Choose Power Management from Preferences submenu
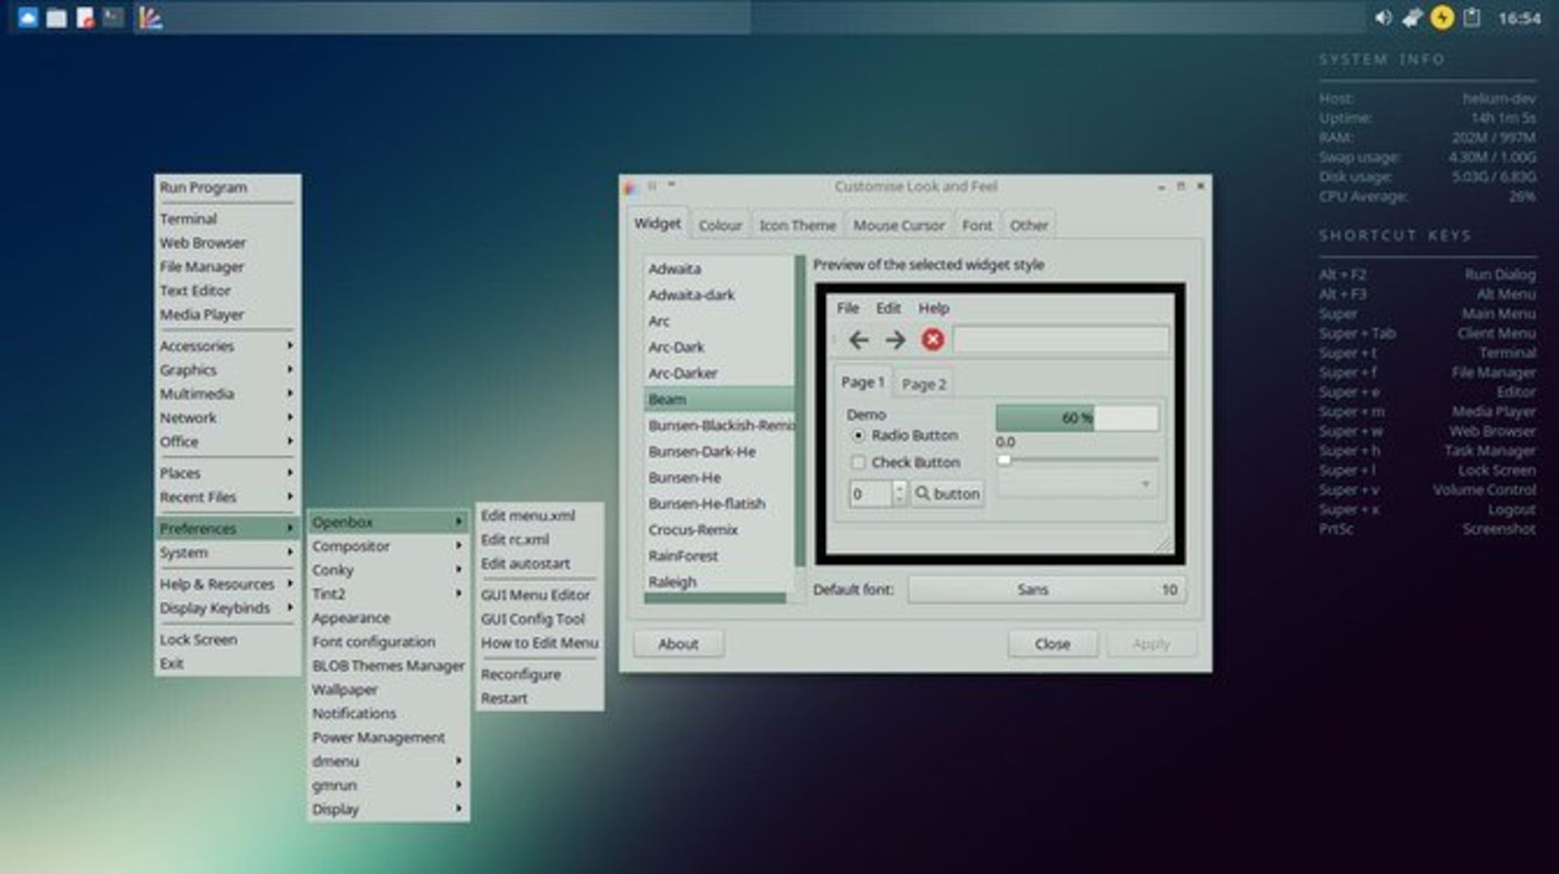 click(387, 738)
